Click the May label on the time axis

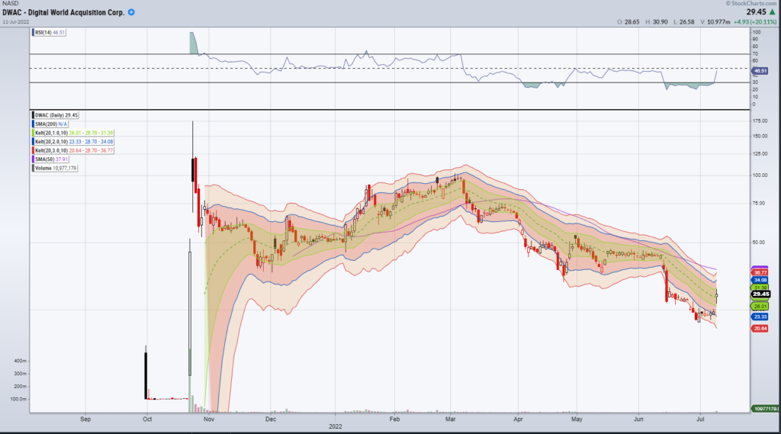click(577, 419)
